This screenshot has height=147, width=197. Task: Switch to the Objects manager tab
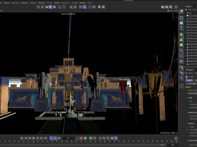click(x=189, y=7)
